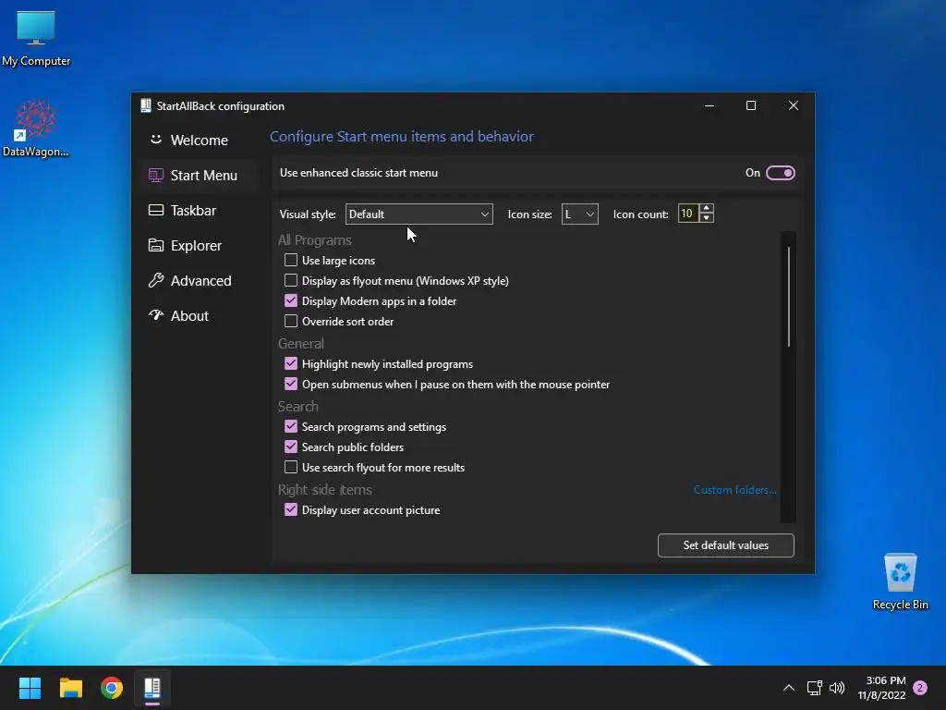The height and width of the screenshot is (710, 946).
Task: Click the Icon count value field
Action: [687, 214]
